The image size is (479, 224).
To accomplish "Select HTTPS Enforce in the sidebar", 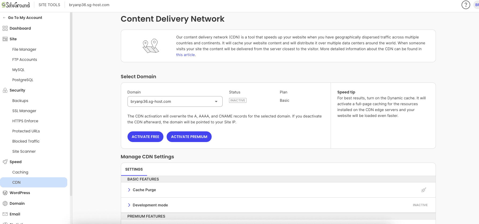I will (x=25, y=121).
